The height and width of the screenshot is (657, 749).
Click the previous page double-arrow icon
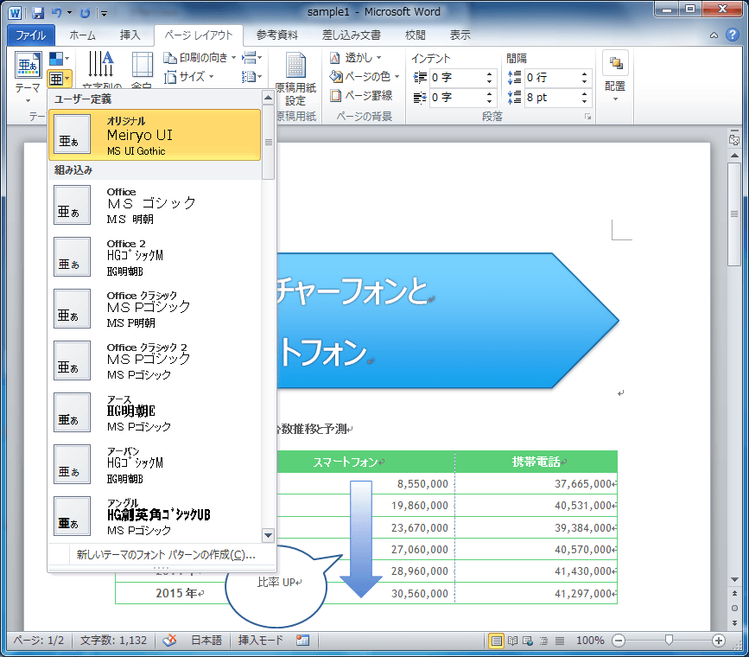[x=734, y=593]
